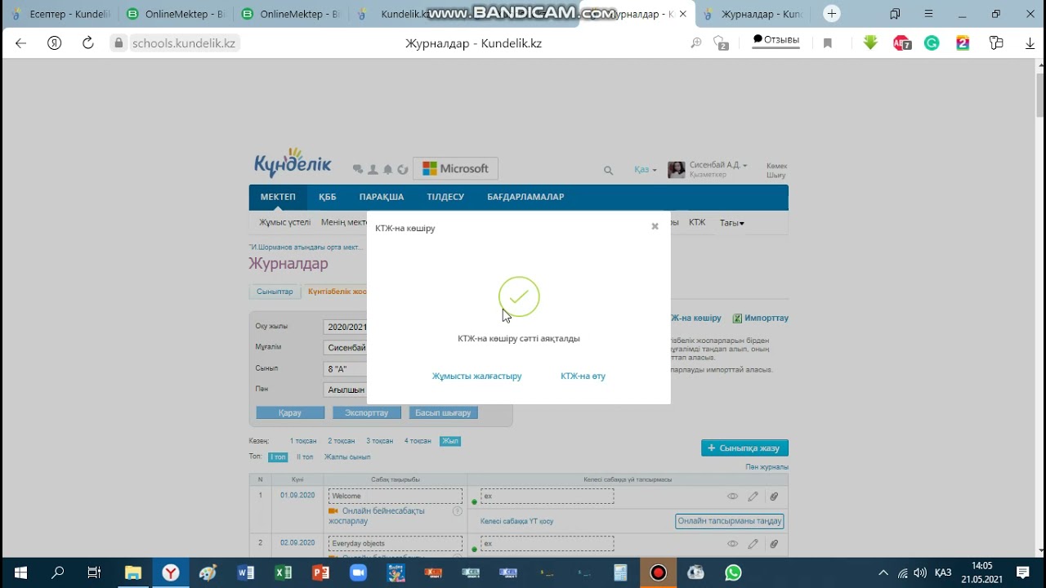Select the 1 тоқсан period
The height and width of the screenshot is (588, 1046).
click(x=303, y=441)
